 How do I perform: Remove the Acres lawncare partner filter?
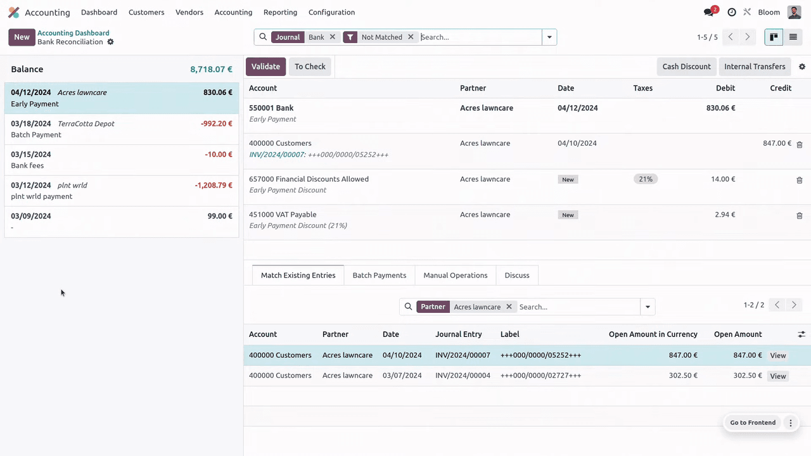[509, 307]
